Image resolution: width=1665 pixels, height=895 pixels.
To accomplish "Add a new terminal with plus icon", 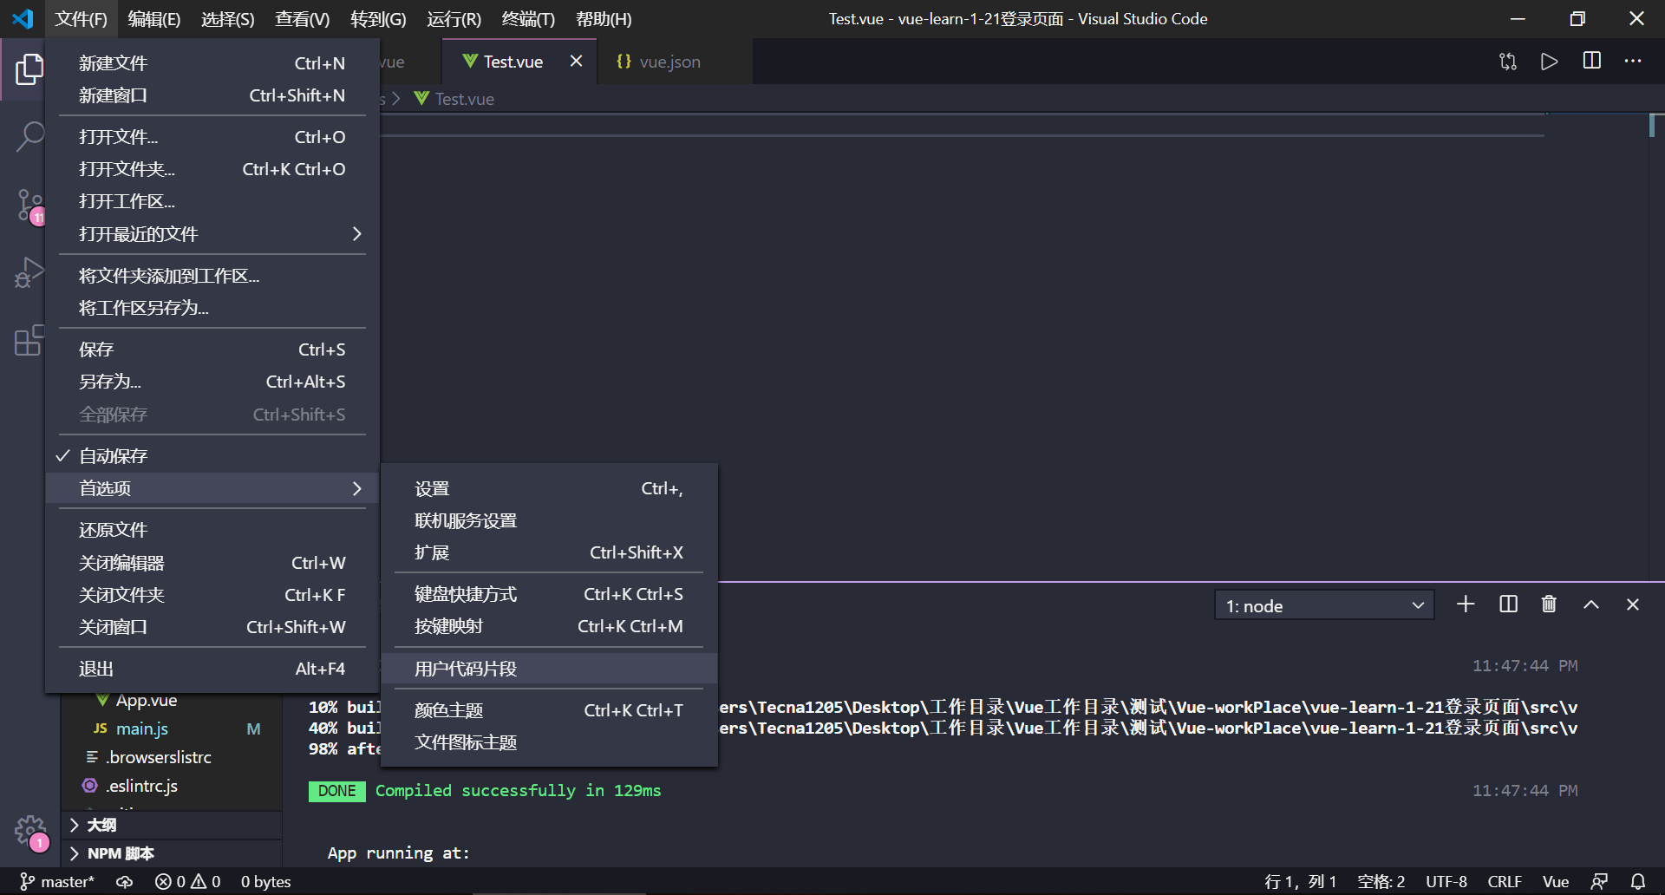I will [1466, 604].
